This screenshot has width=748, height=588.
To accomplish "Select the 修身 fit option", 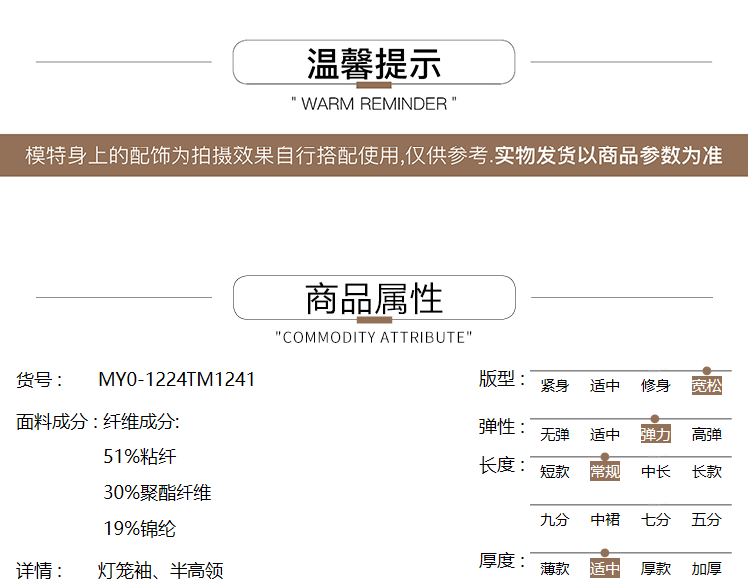I will 656,386.
